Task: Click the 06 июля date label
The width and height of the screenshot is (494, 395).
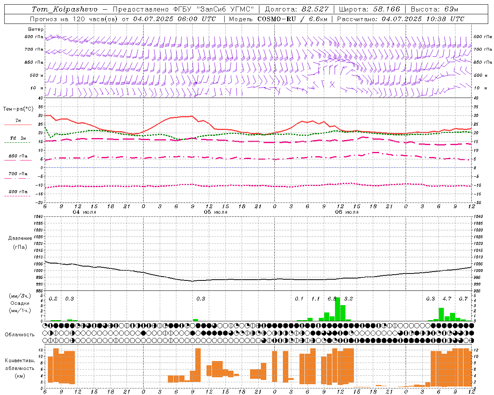Action: [x=347, y=212]
